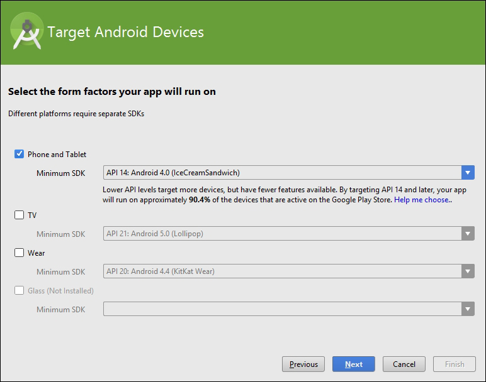Image resolution: width=486 pixels, height=382 pixels.
Task: Click the TV label text
Action: tap(32, 216)
